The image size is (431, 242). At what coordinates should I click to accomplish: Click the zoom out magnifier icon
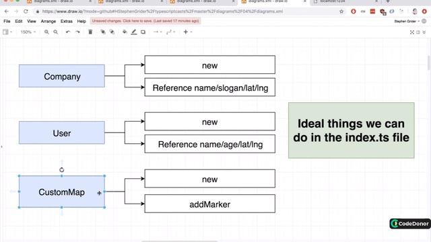click(55, 32)
